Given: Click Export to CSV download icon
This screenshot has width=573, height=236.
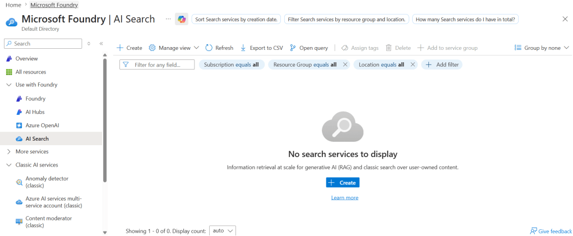Looking at the screenshot, I should coord(243,48).
